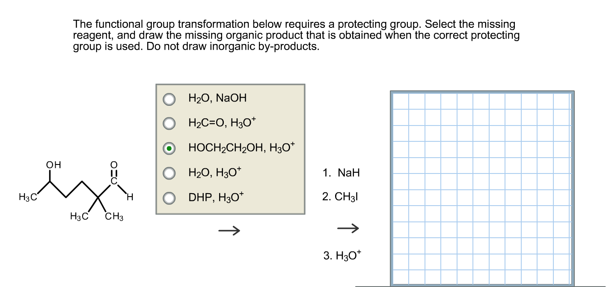Select the H2C=O, H3O+ reagent option
606x287 pixels.
[169, 123]
